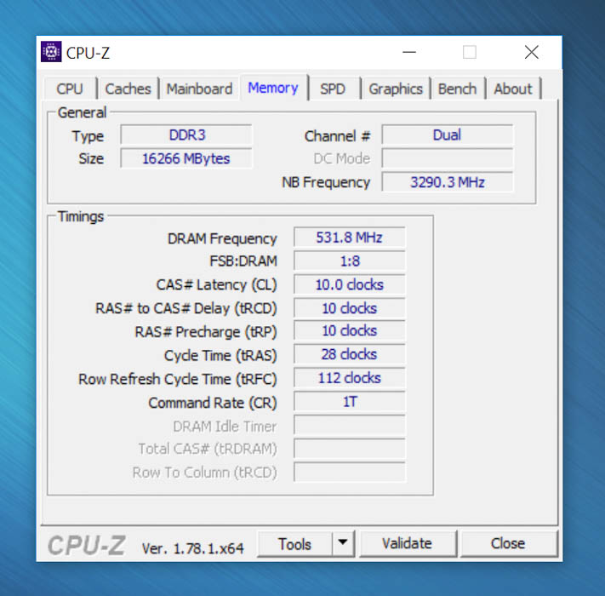Click the 'Command Rate (CR)' label
Screen dimensions: 605x596
(x=213, y=403)
